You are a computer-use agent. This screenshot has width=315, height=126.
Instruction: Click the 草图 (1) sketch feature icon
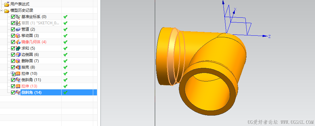18,23
